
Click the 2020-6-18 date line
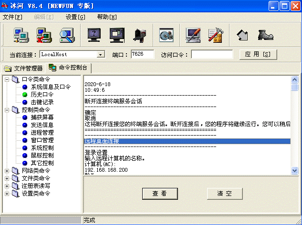(x=97, y=84)
